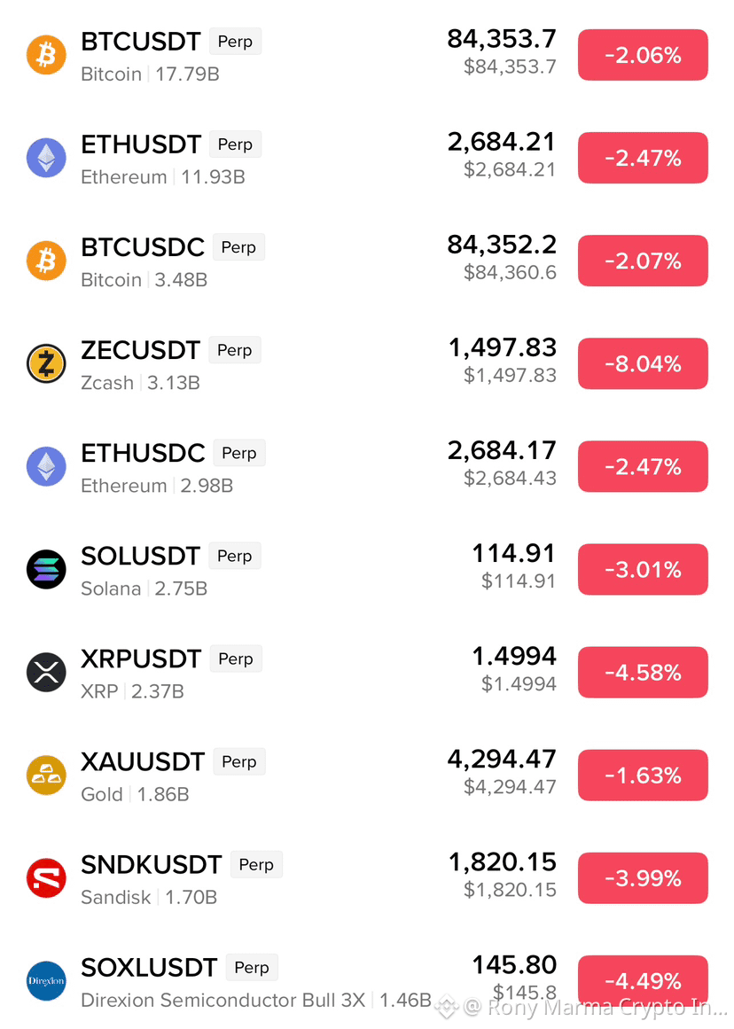Tap the -2.06% change badge for BTCUSDT
The width and height of the screenshot is (734, 1029).
click(643, 55)
